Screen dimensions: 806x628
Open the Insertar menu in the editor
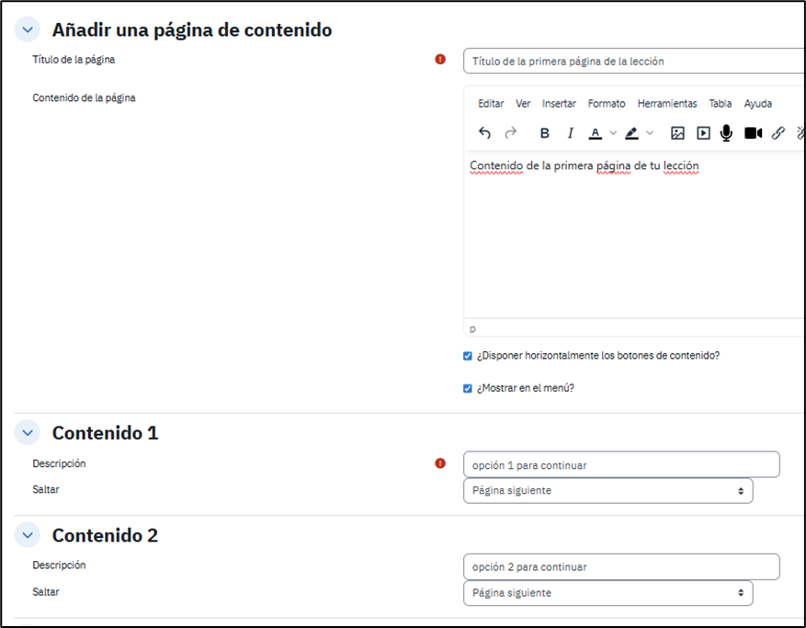click(559, 104)
